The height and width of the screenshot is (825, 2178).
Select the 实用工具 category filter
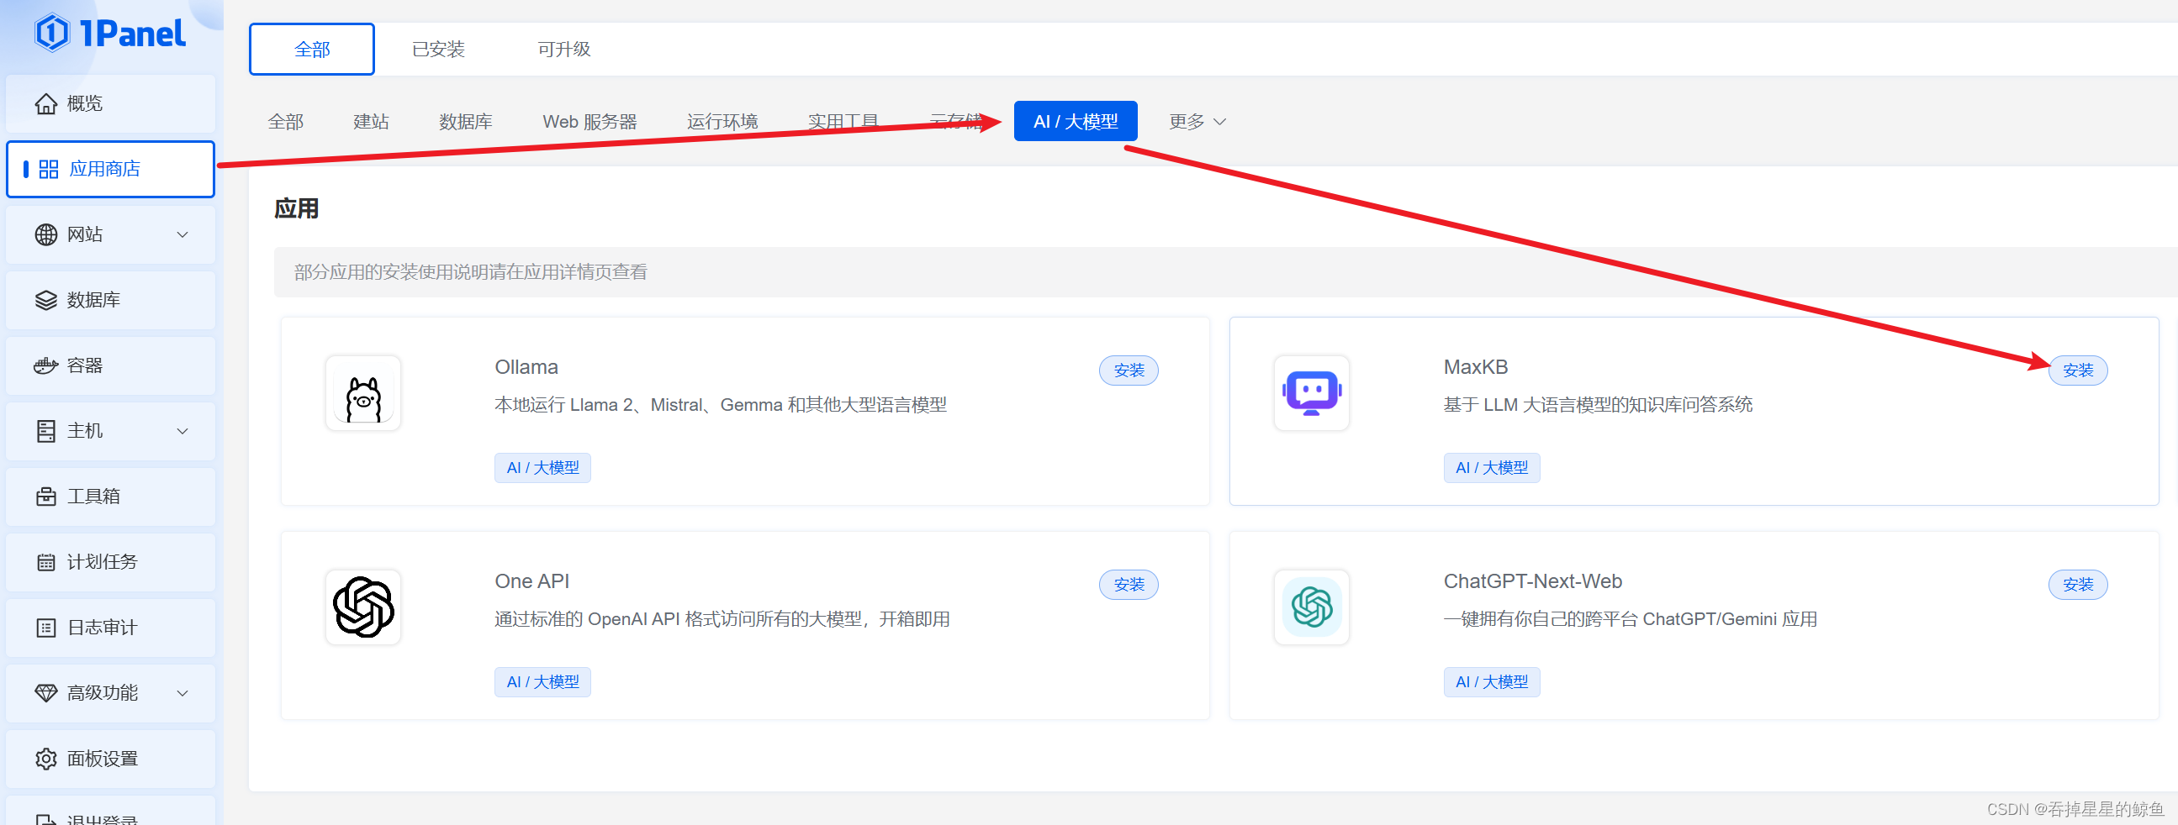tap(843, 122)
